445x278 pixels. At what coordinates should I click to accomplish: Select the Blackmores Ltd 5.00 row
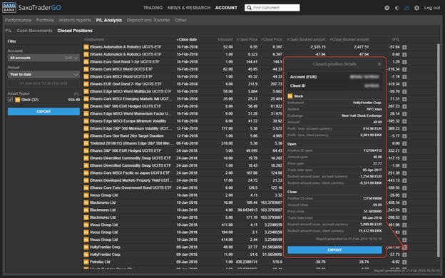tap(245, 217)
